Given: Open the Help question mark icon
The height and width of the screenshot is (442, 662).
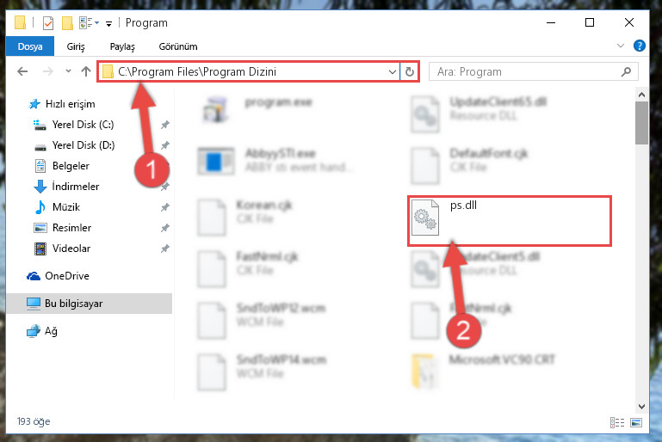Looking at the screenshot, I should pos(640,46).
